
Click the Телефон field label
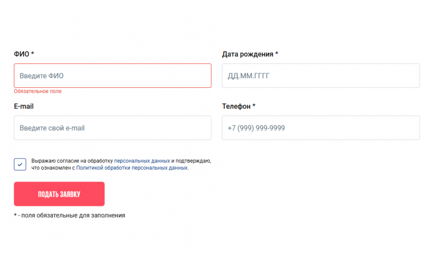coord(236,106)
